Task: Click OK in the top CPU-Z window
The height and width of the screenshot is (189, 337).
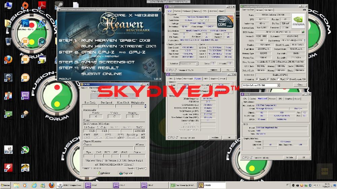Action: (228, 70)
